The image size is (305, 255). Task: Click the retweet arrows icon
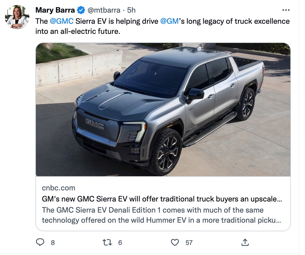pyautogui.click(x=107, y=242)
